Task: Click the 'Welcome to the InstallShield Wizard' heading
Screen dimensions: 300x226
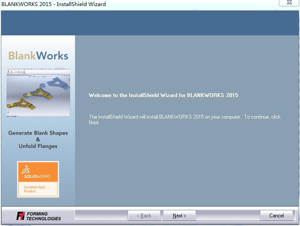Action: click(x=163, y=95)
